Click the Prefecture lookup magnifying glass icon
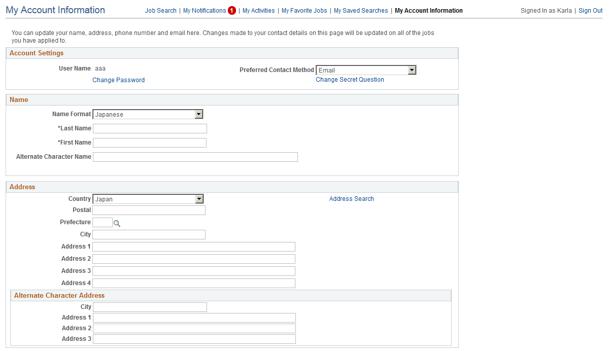The width and height of the screenshot is (609, 351). tap(117, 222)
